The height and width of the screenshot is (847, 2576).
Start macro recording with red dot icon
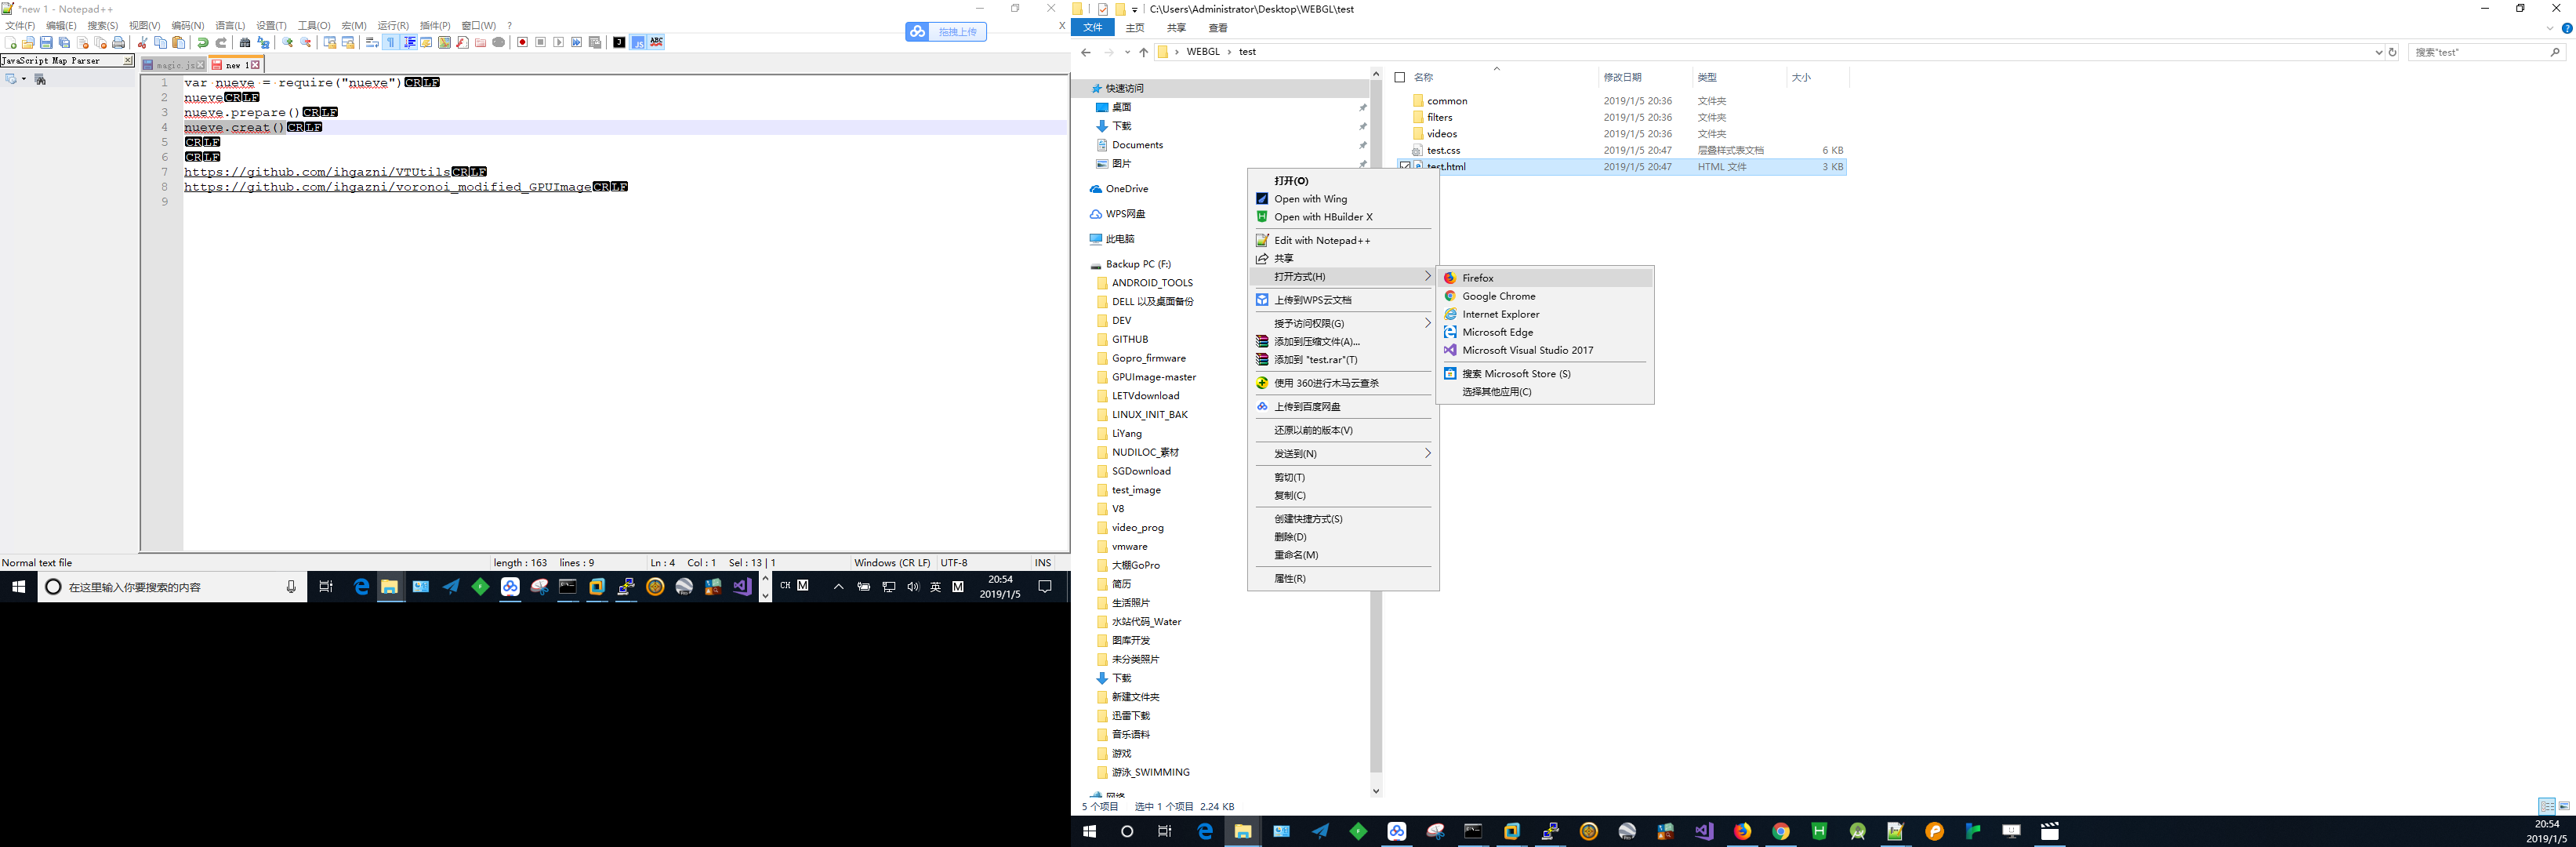click(522, 42)
